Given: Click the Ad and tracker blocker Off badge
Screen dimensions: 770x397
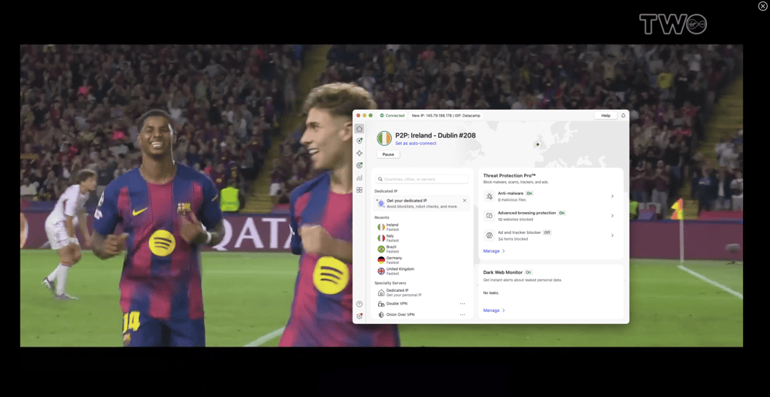Looking at the screenshot, I should 547,232.
